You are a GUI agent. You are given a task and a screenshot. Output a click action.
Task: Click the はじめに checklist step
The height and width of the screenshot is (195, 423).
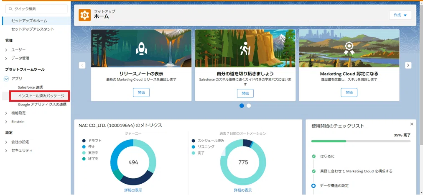(327, 157)
